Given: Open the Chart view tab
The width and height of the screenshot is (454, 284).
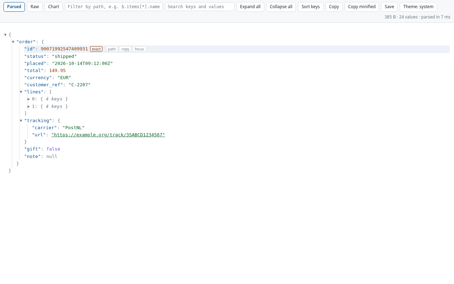Looking at the screenshot, I should [x=54, y=7].
